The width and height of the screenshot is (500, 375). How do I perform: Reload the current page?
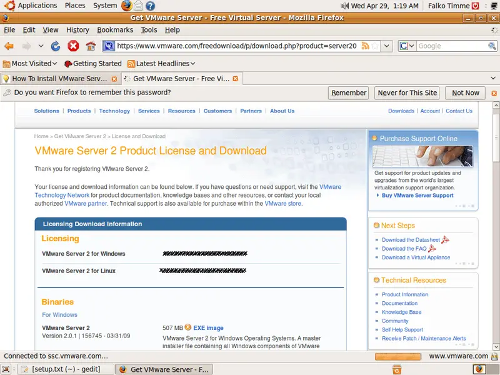(x=56, y=46)
